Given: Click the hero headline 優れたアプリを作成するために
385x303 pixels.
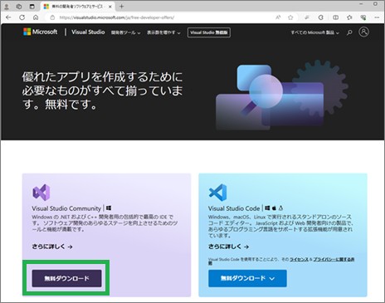Looking at the screenshot, I should click(x=102, y=76).
